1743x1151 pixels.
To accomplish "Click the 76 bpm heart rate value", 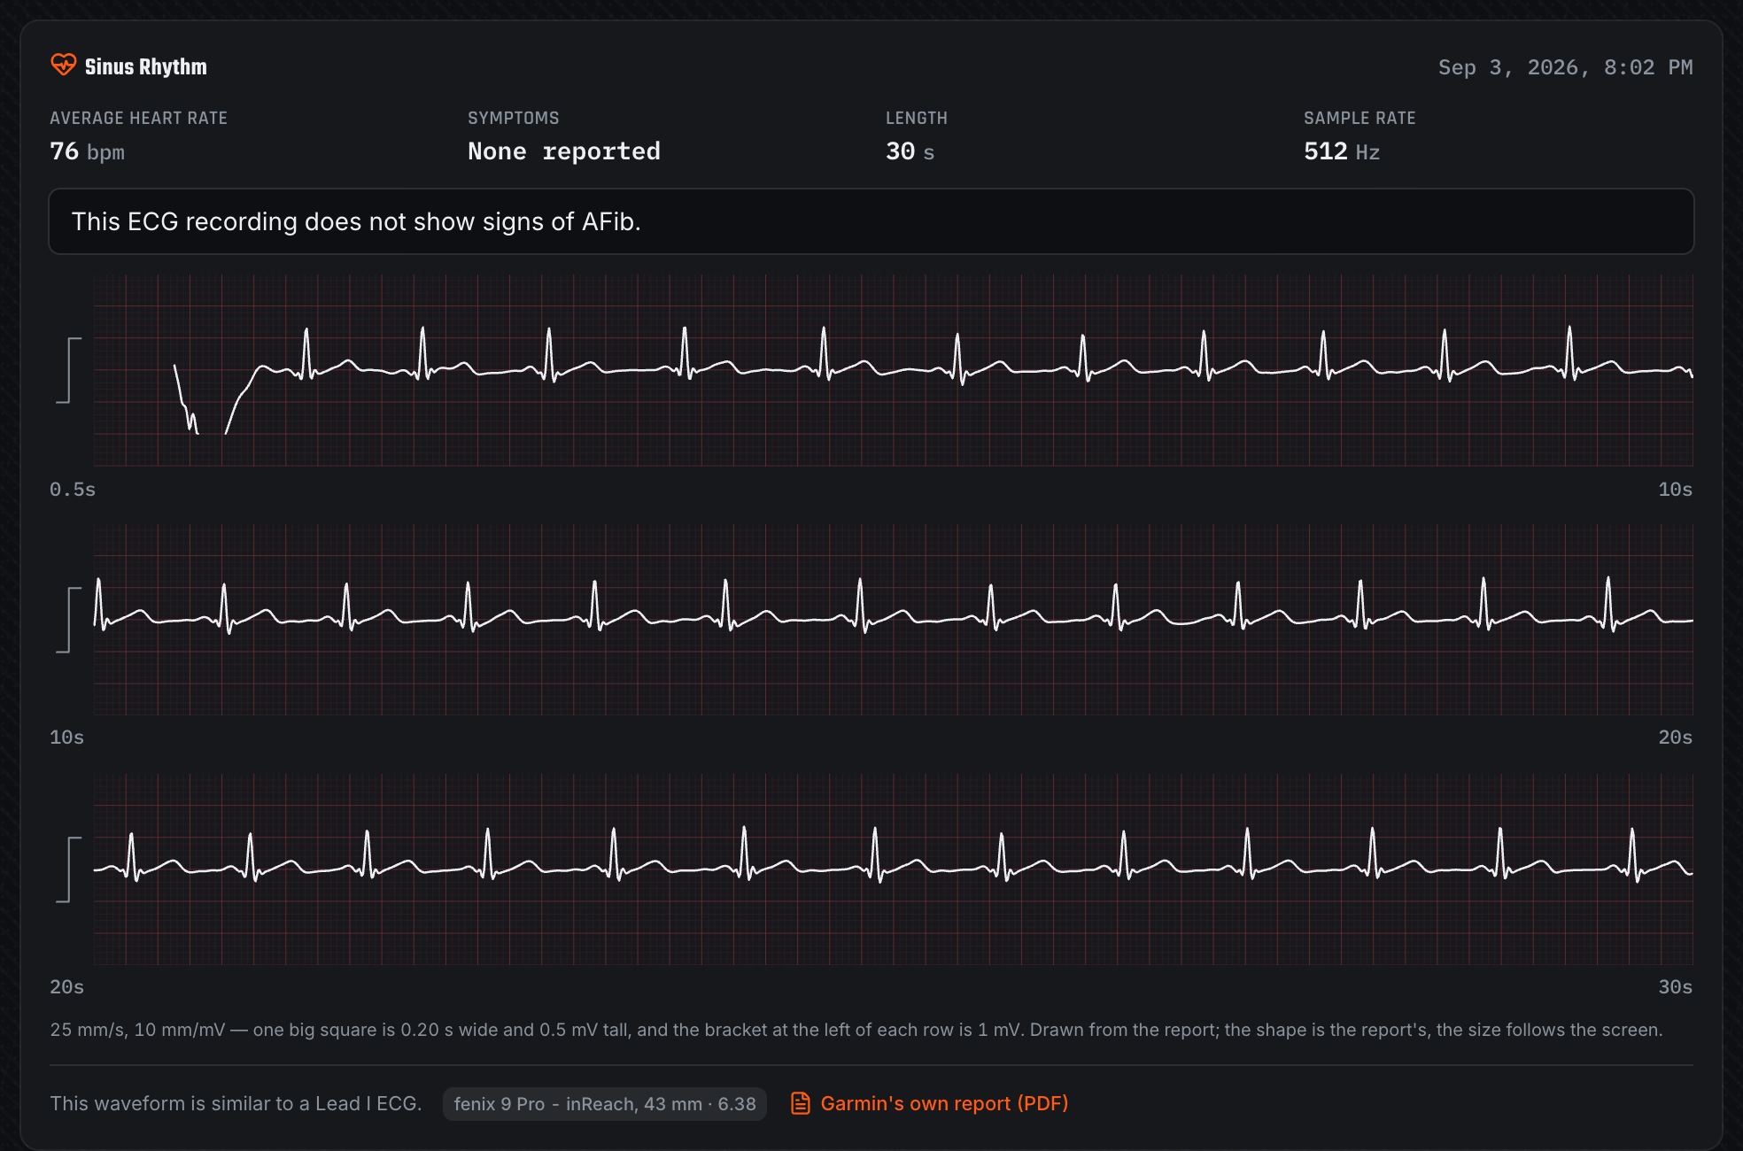I will [88, 151].
